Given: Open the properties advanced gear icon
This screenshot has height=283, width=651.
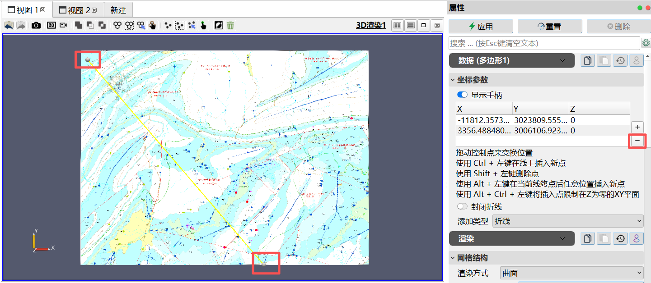Looking at the screenshot, I should click(646, 43).
